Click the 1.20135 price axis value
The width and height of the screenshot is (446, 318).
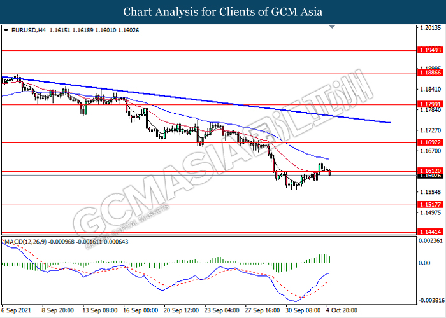[430, 28]
